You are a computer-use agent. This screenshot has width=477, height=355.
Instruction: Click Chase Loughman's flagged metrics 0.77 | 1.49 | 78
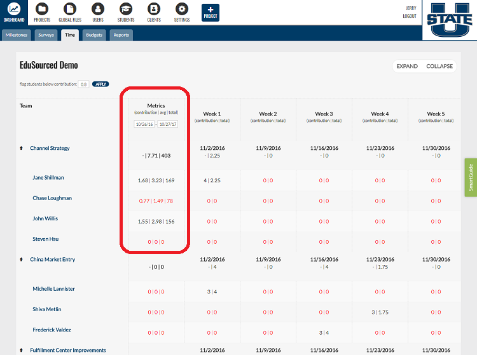pyautogui.click(x=156, y=201)
